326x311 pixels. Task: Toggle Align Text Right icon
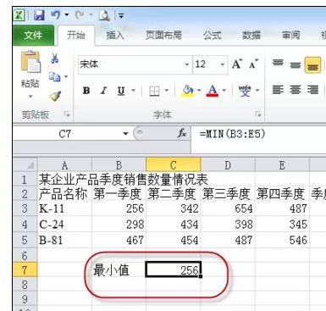tap(312, 90)
